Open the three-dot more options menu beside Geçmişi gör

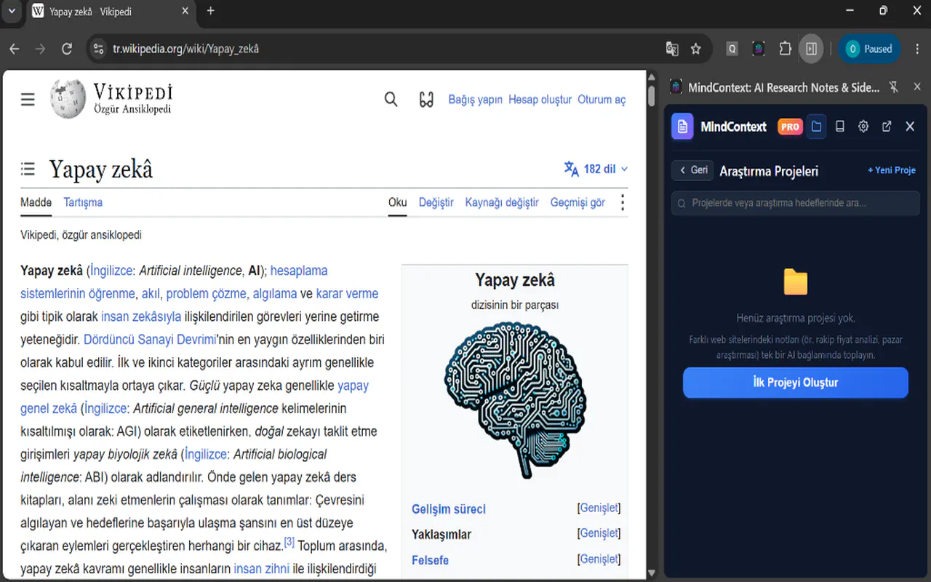tap(622, 202)
